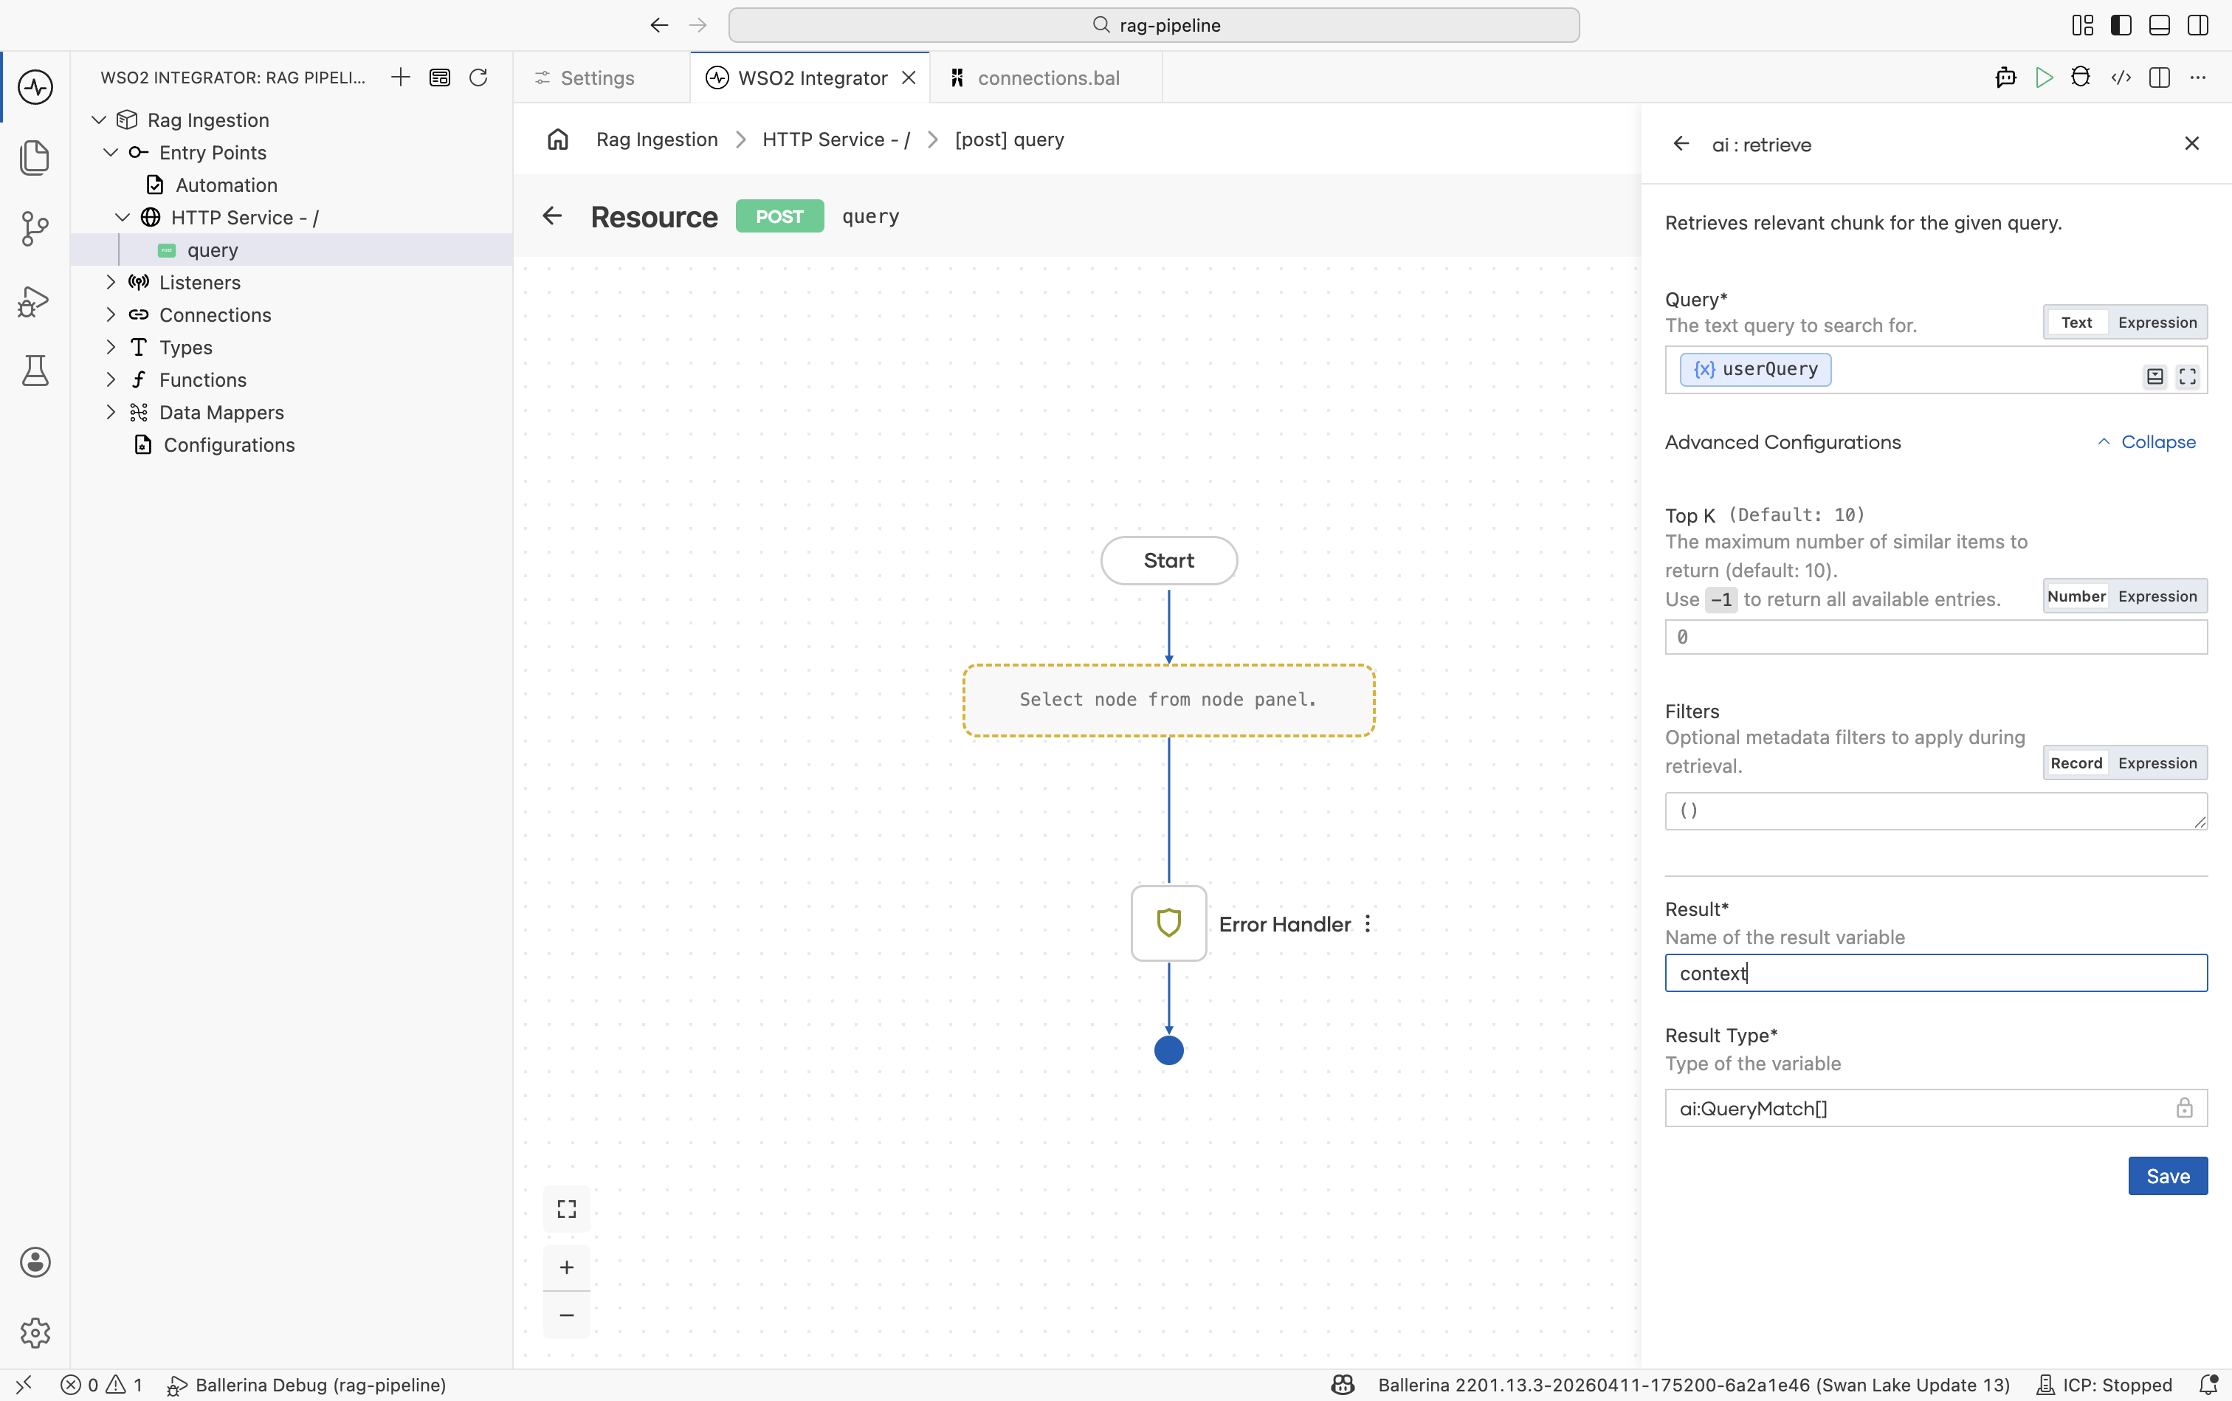Screen dimensions: 2232x1401
Task: Click the run play icon in editor toolbar
Action: click(2044, 78)
